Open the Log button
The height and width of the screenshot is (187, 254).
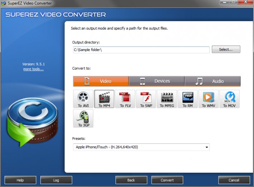56,180
